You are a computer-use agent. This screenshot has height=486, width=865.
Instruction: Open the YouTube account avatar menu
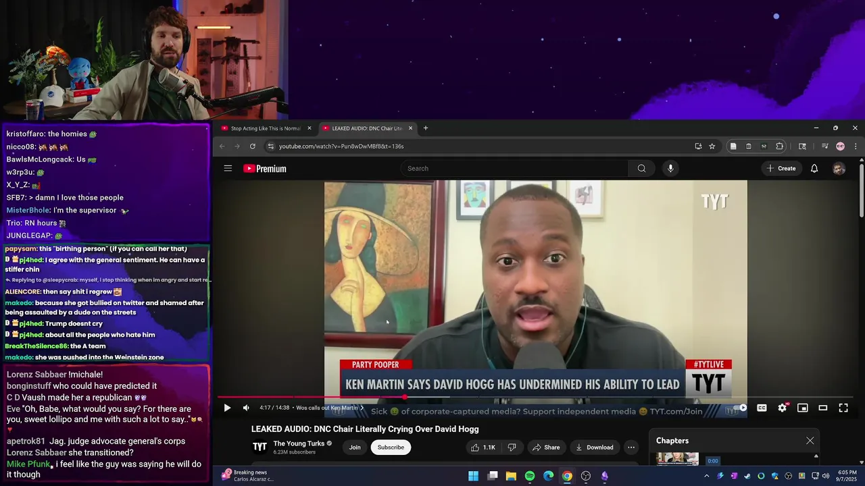tap(839, 169)
